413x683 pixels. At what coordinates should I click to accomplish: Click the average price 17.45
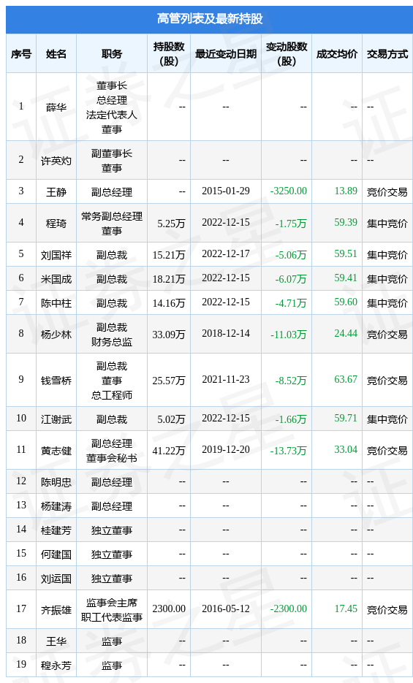click(x=346, y=608)
